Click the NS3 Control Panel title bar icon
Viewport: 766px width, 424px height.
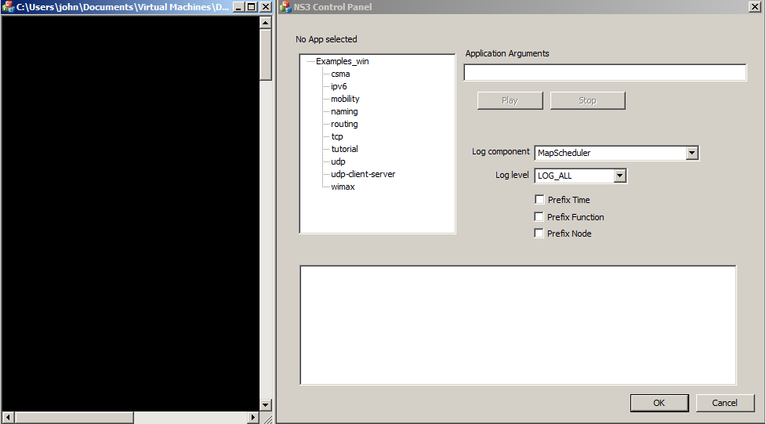click(286, 7)
